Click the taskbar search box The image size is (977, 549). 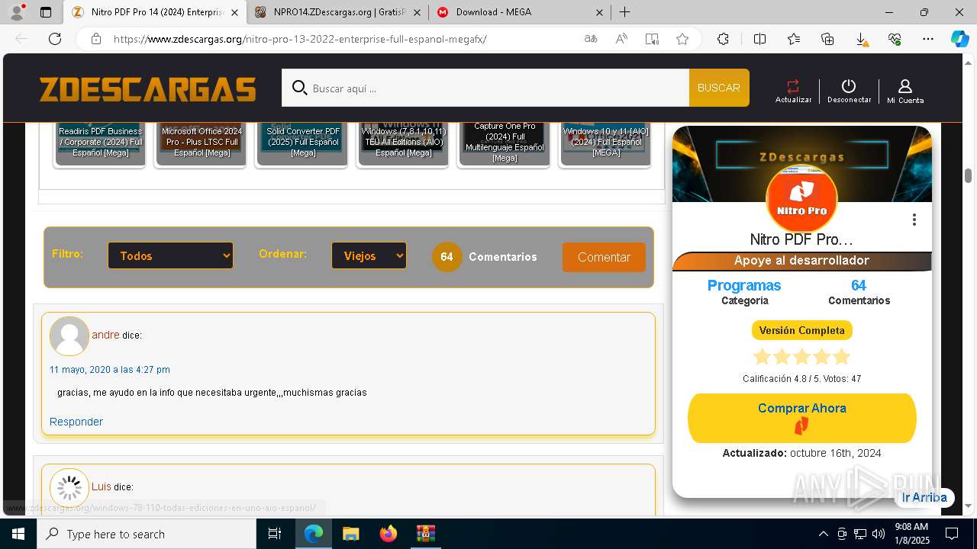click(147, 534)
